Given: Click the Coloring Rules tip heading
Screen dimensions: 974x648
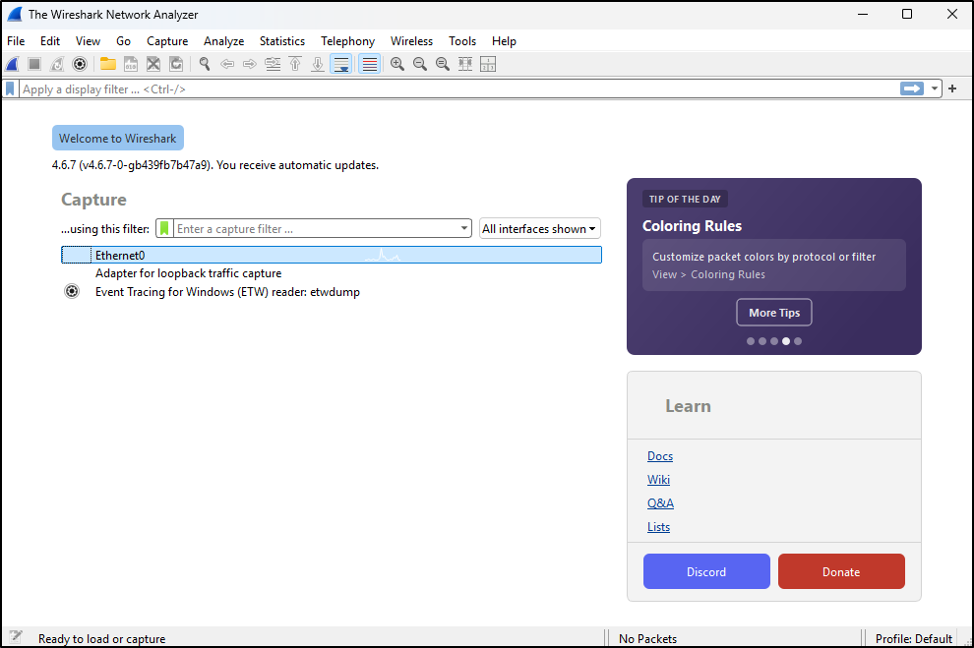Looking at the screenshot, I should click(692, 226).
